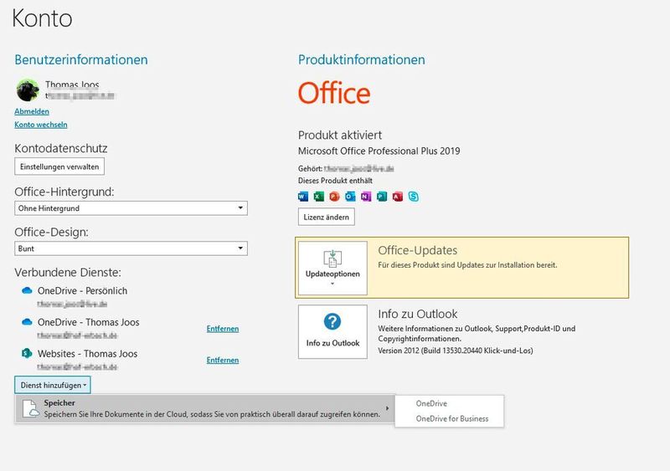This screenshot has height=471, width=670.
Task: Remove OneDrive - Thomas Joos via Entfernen
Action: click(223, 329)
